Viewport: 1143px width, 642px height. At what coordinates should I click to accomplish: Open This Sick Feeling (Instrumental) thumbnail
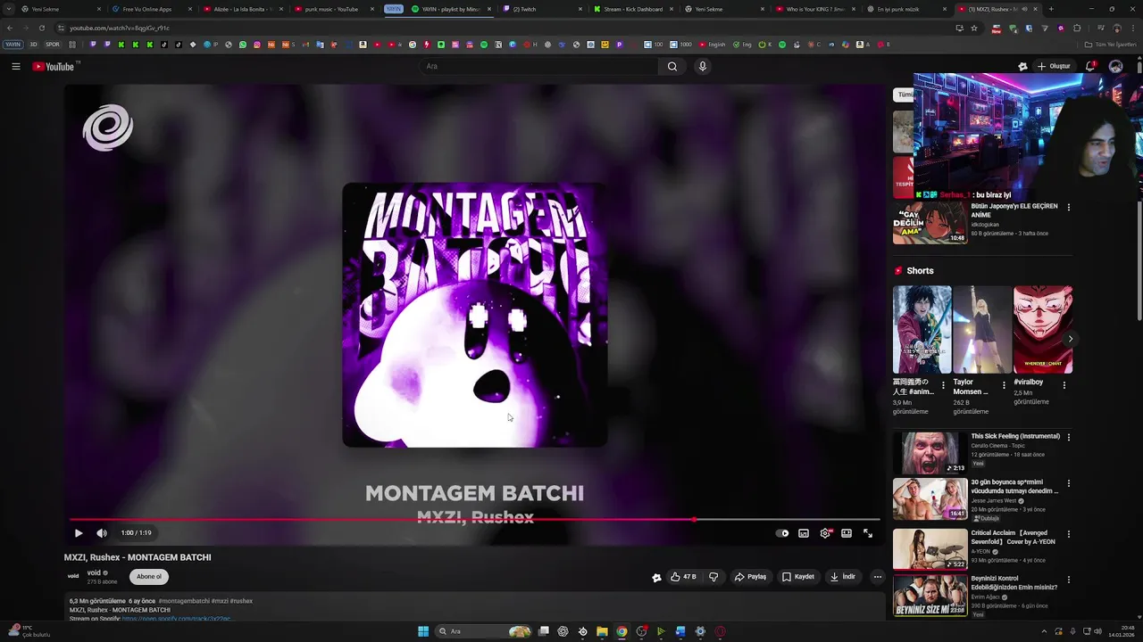pyautogui.click(x=930, y=452)
